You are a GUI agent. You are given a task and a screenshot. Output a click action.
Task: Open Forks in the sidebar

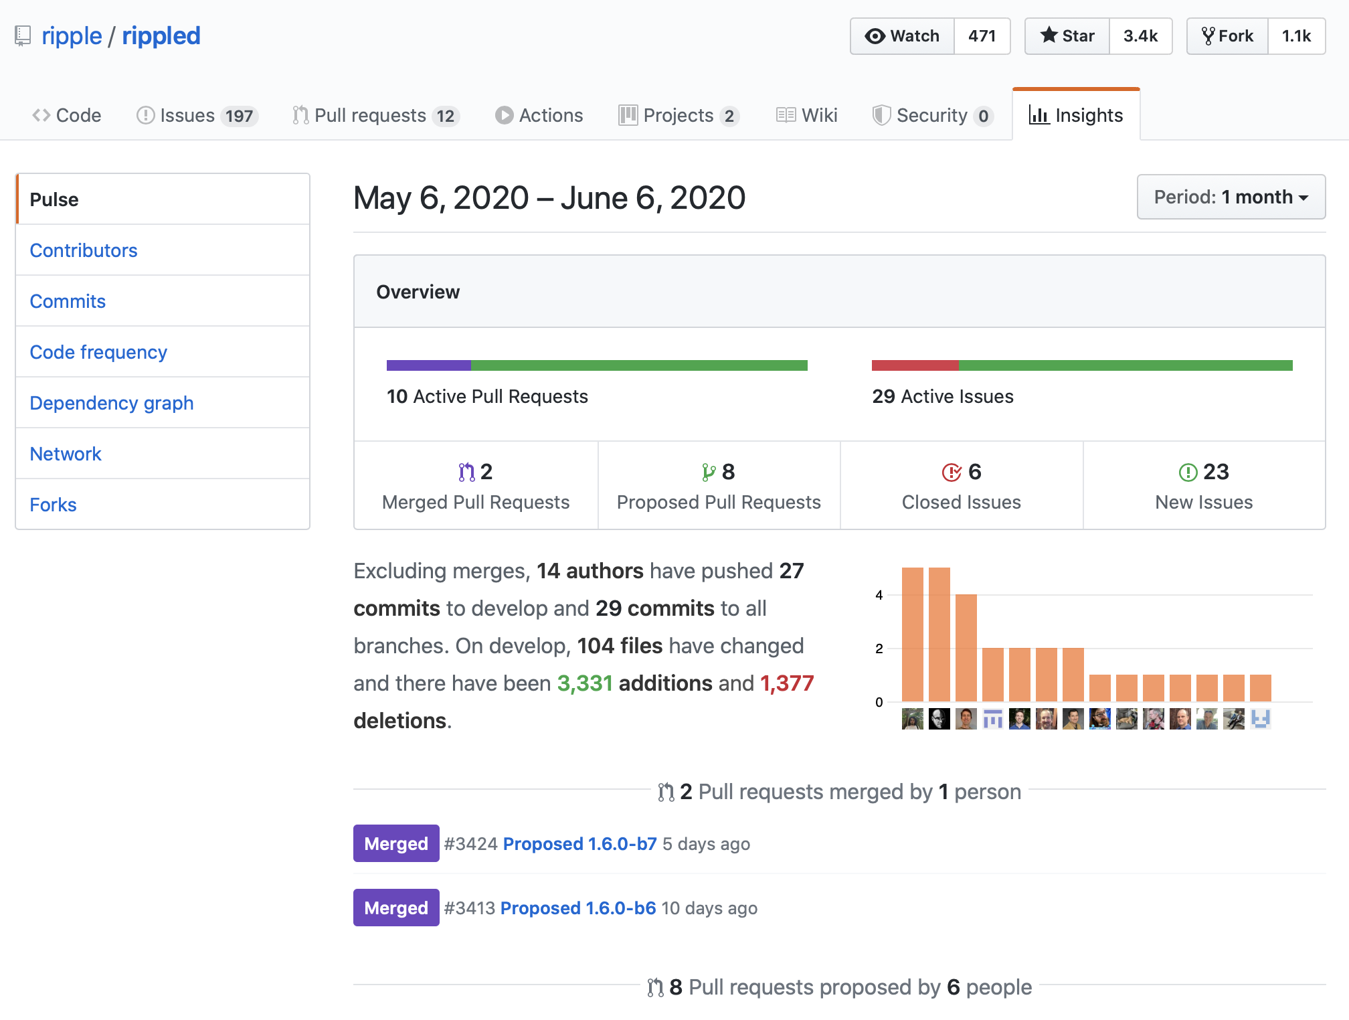click(163, 505)
